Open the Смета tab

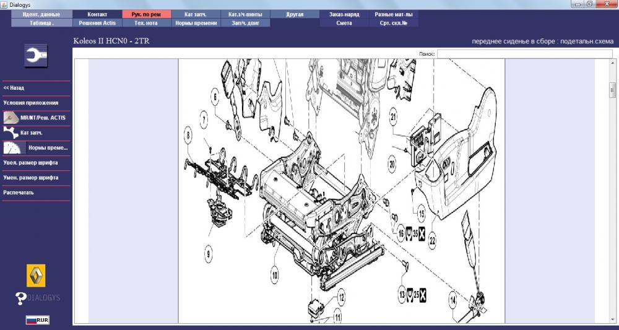(x=344, y=23)
